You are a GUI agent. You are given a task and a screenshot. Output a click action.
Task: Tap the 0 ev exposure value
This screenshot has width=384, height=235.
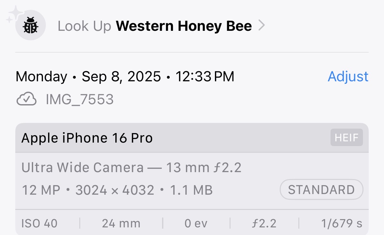click(196, 223)
